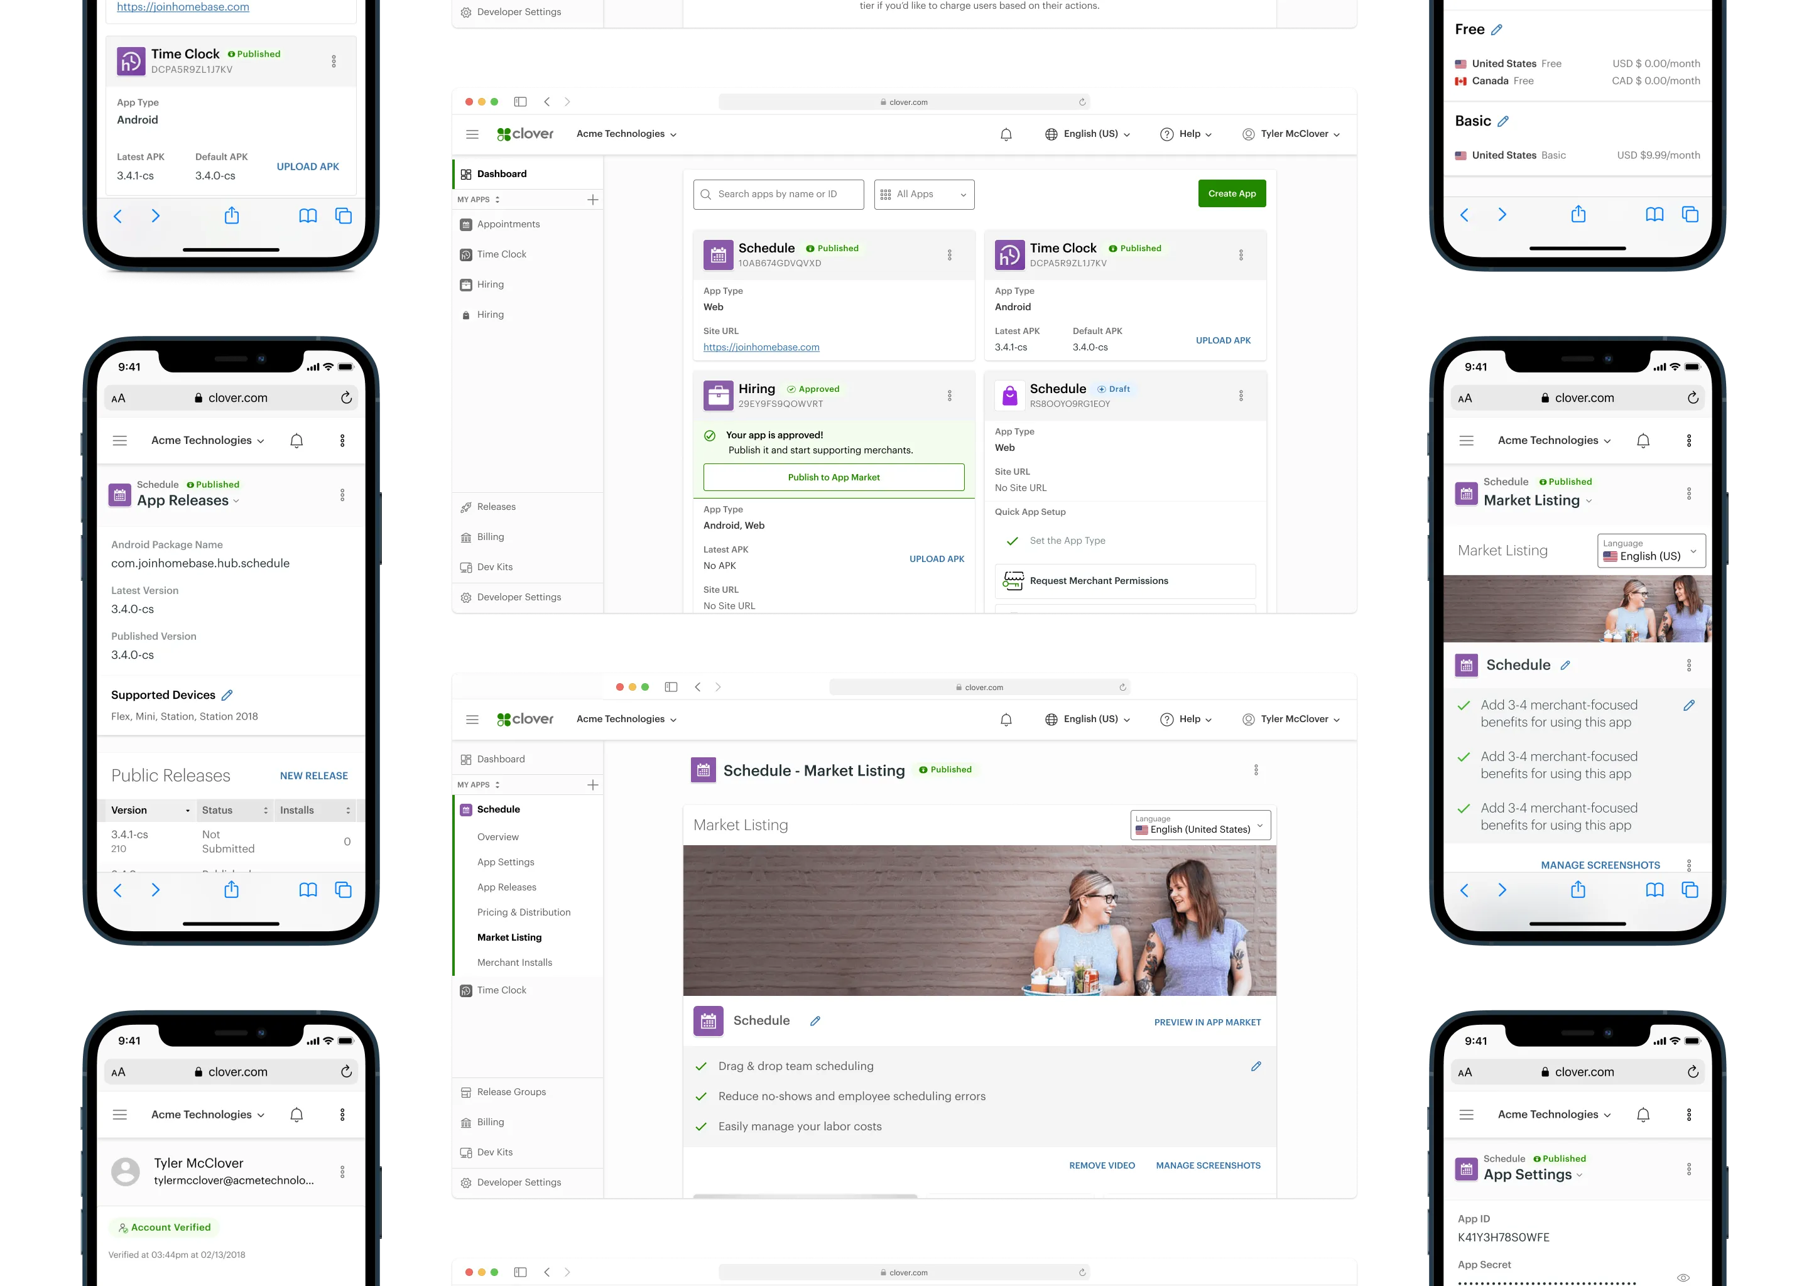Select Appointments in the dashboard window sidebar
The width and height of the screenshot is (1809, 1286).
(509, 224)
